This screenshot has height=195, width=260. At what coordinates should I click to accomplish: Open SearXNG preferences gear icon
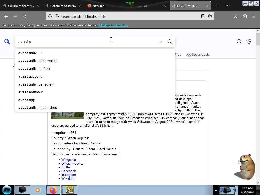tap(249, 41)
